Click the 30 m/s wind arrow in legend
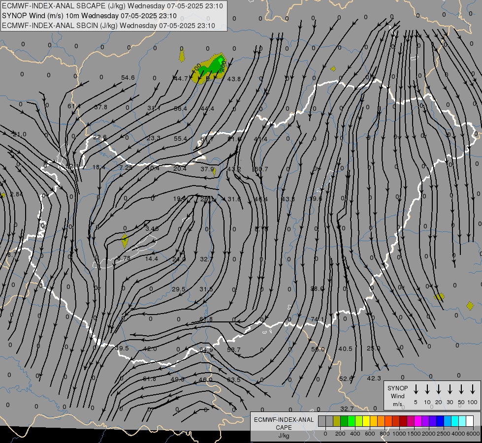This screenshot has width=482, height=443. coord(450,389)
